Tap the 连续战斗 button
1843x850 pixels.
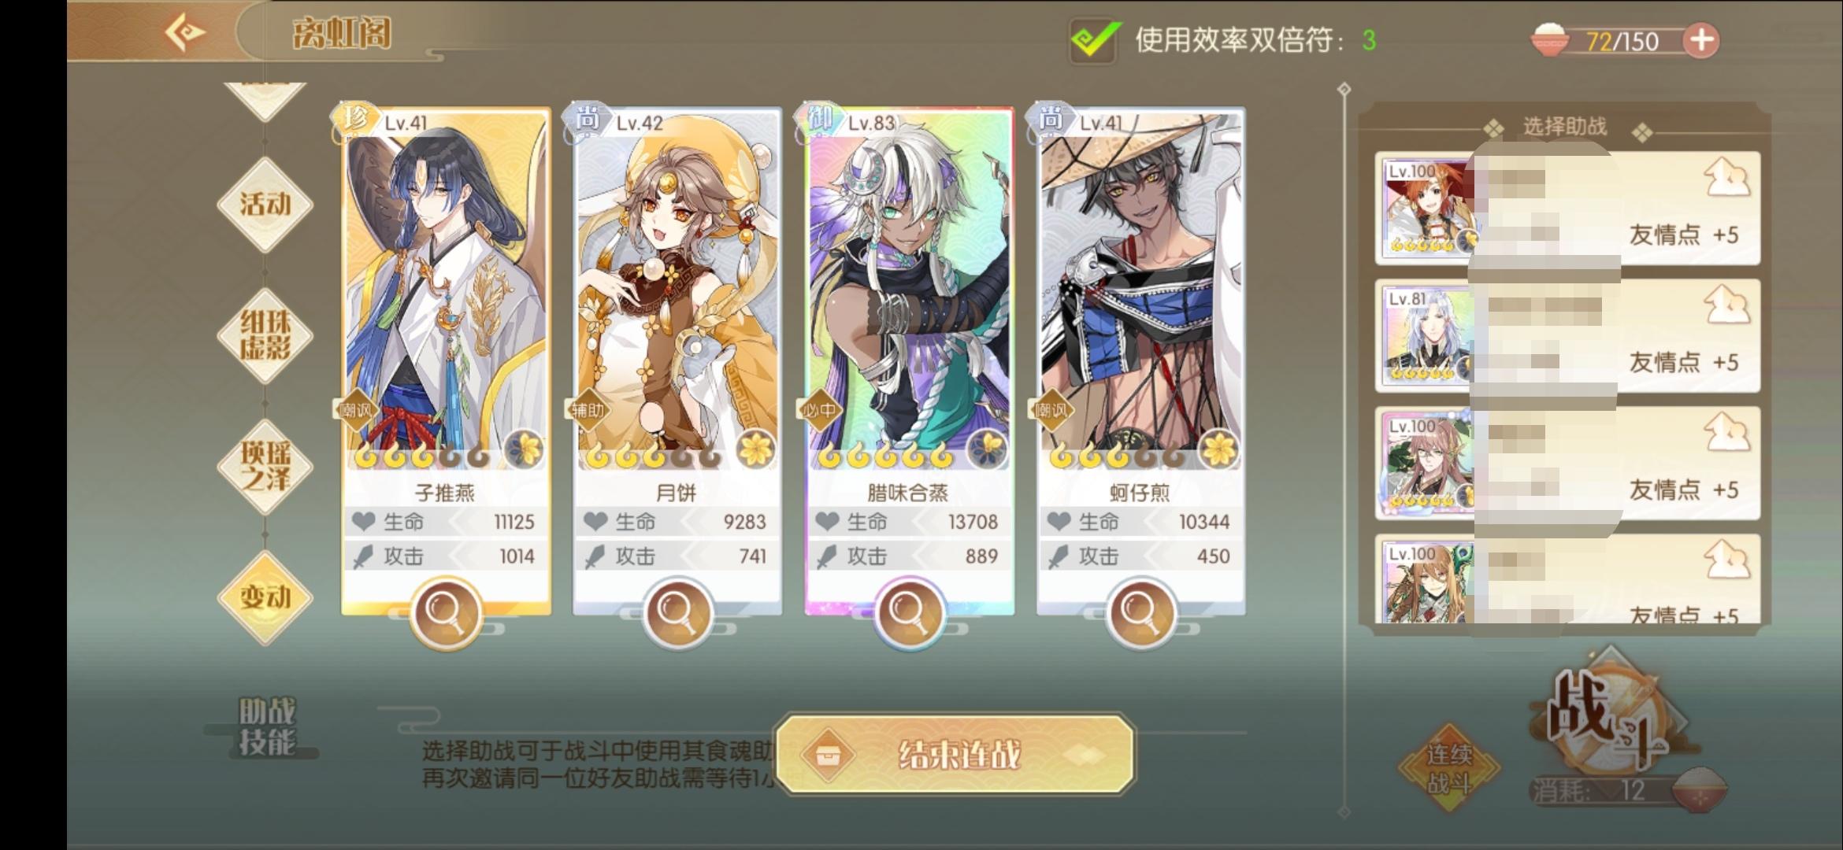pyautogui.click(x=1449, y=769)
